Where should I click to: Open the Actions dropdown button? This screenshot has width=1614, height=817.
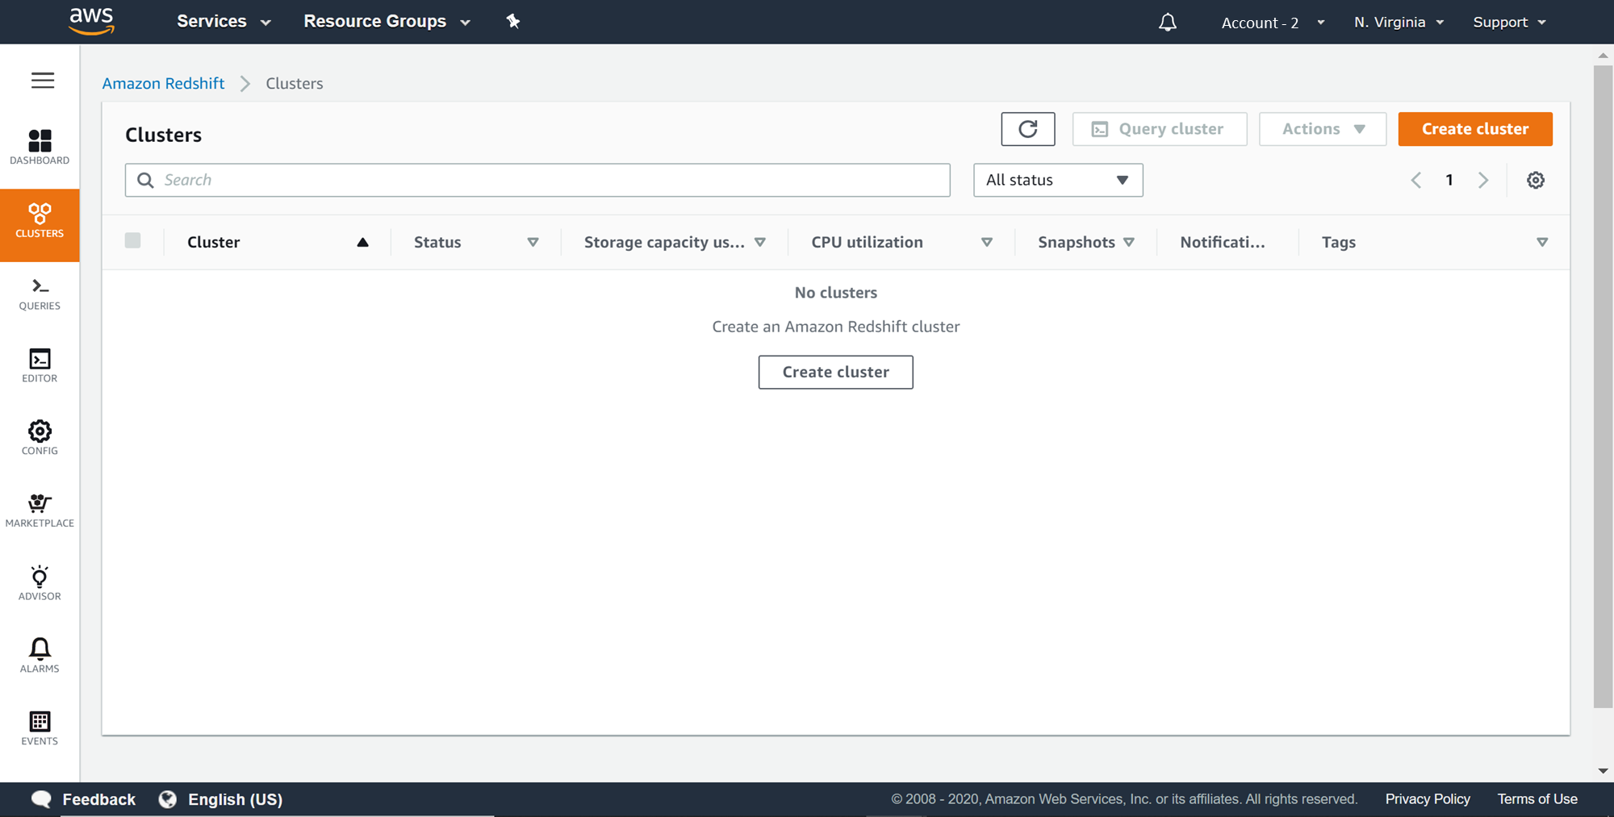[x=1323, y=129]
